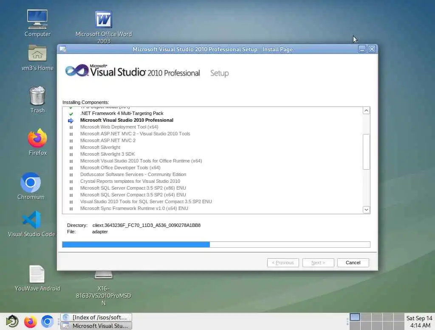Click pending icon beside Dotfuscator Software Services
Screen dimensions: 435x330
[x=71, y=175]
